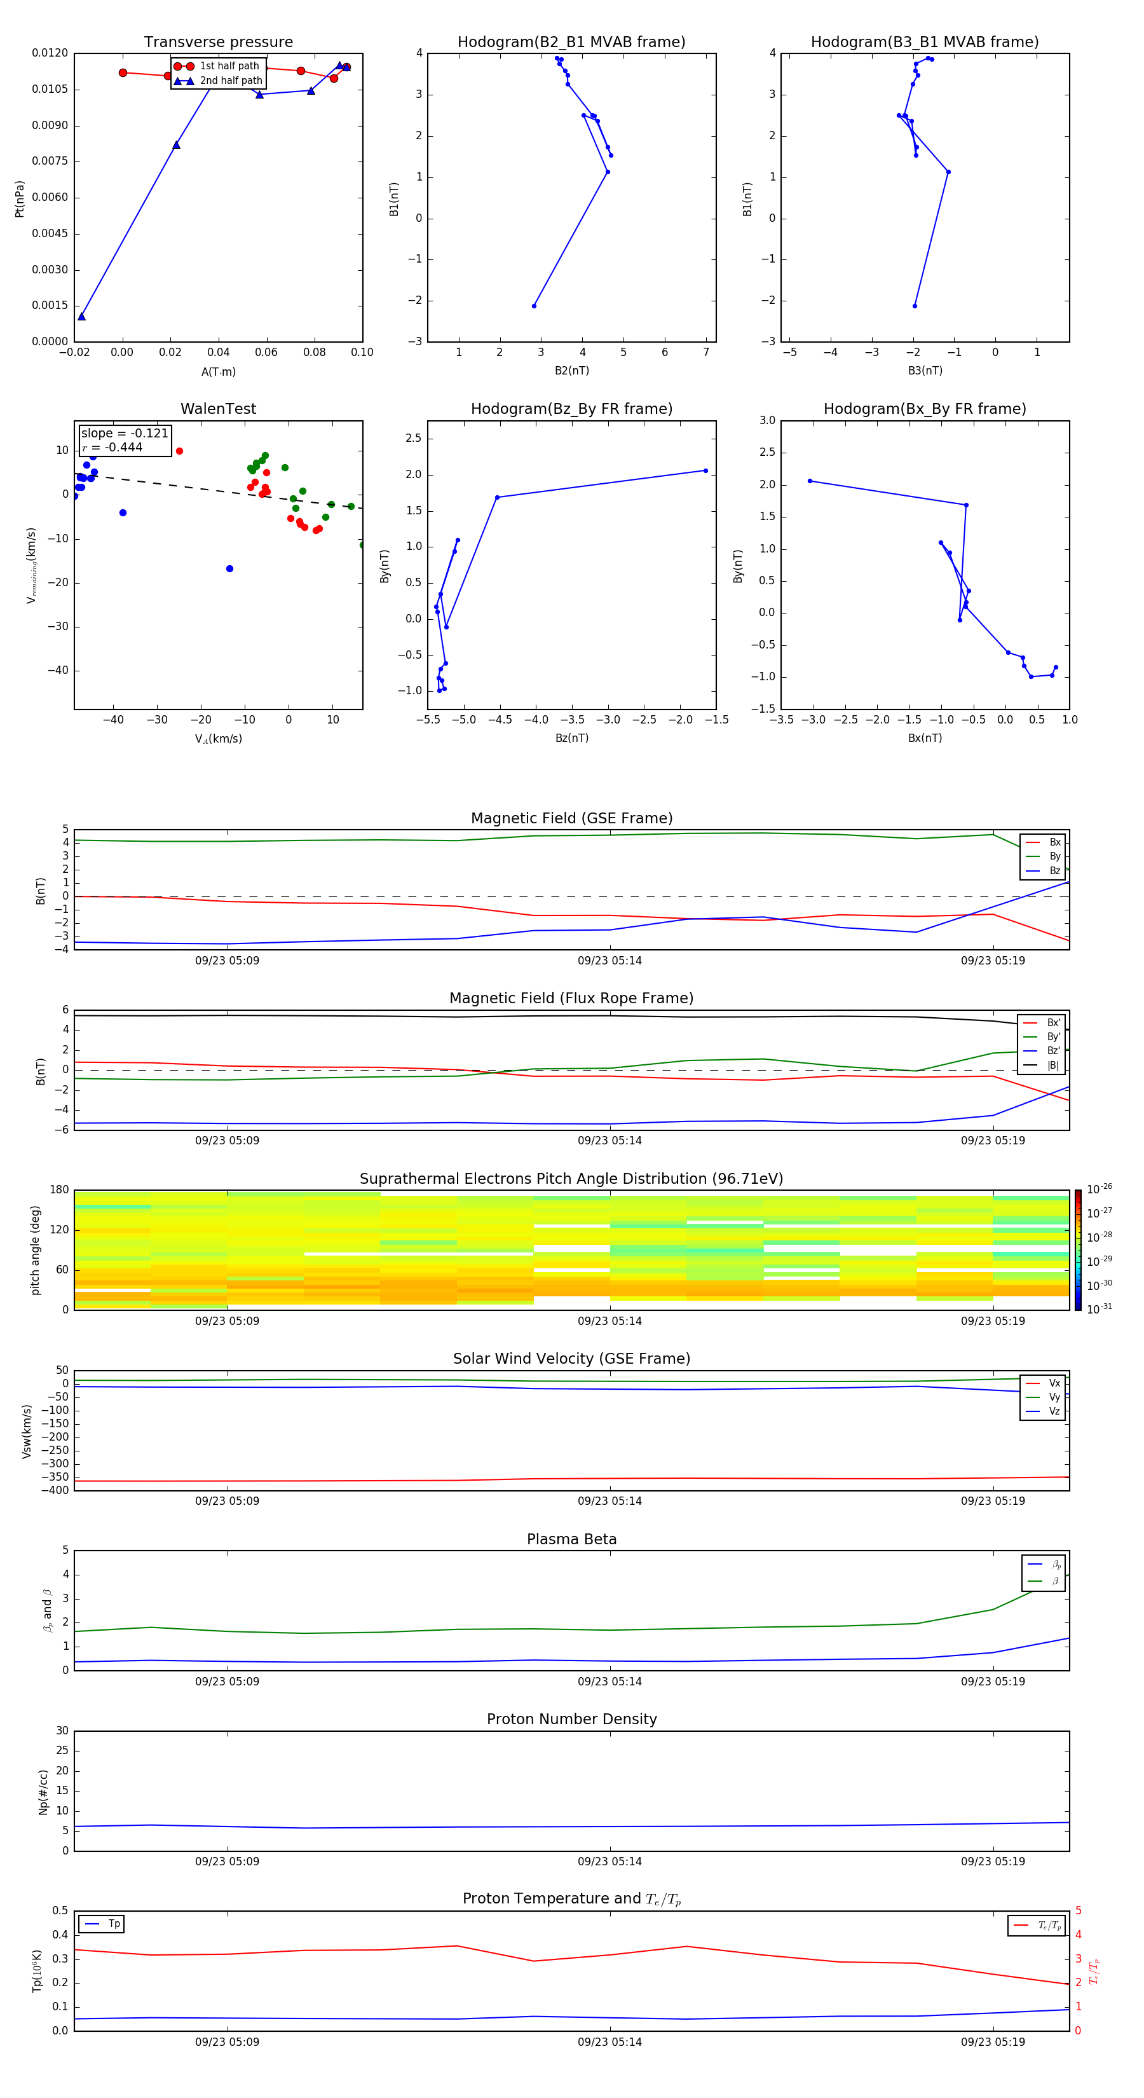Image resolution: width=1144 pixels, height=2098 pixels.
Task: Click the '2nd half path' legend entry
Action: tap(218, 81)
